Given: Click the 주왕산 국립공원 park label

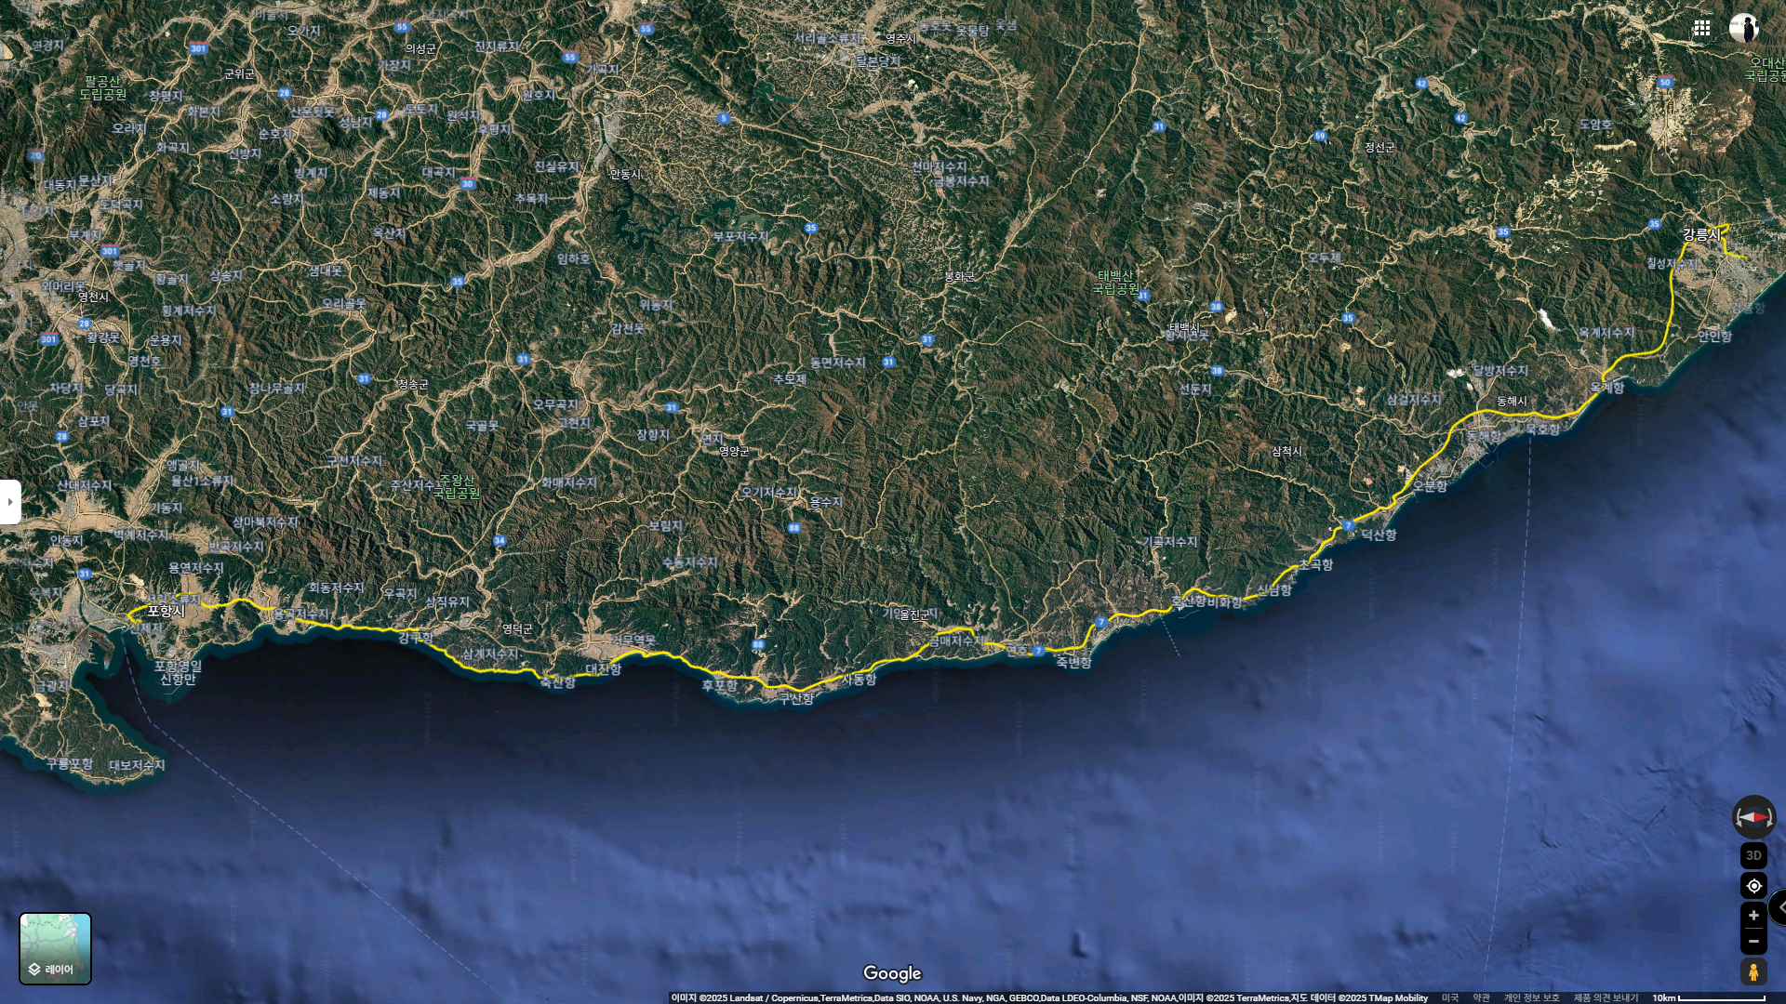Looking at the screenshot, I should 457,486.
